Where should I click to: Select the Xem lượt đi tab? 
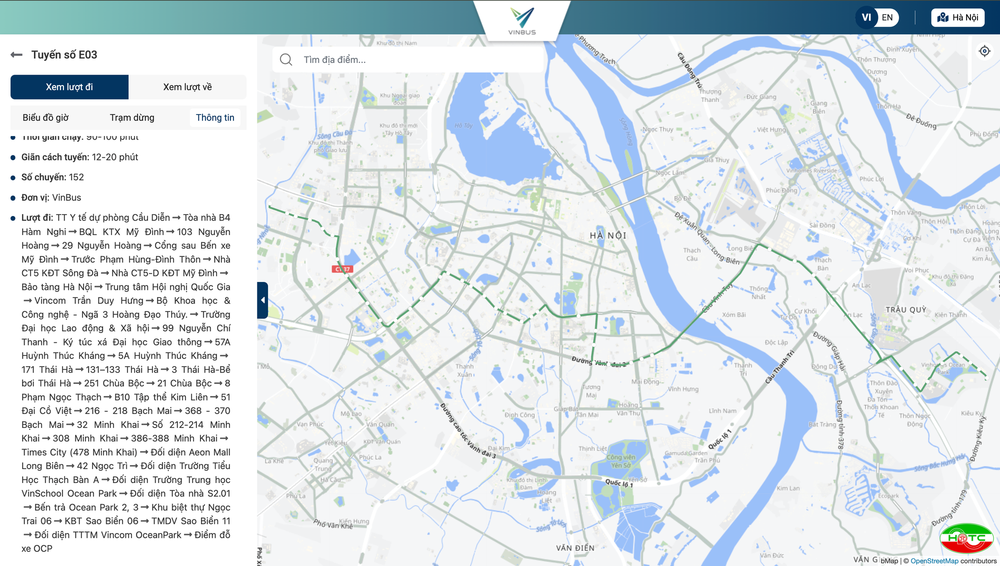[x=69, y=87]
